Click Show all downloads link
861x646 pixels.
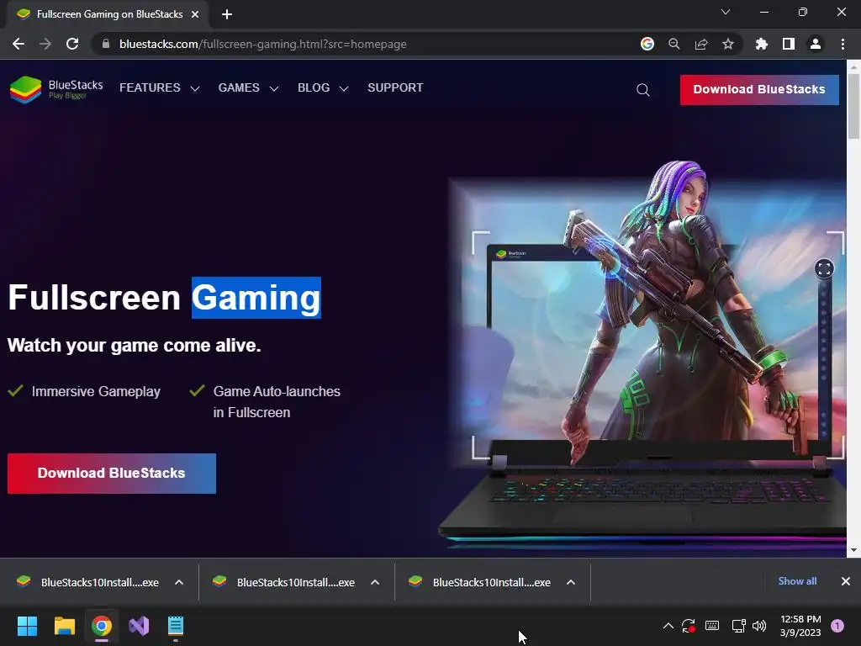point(797,581)
